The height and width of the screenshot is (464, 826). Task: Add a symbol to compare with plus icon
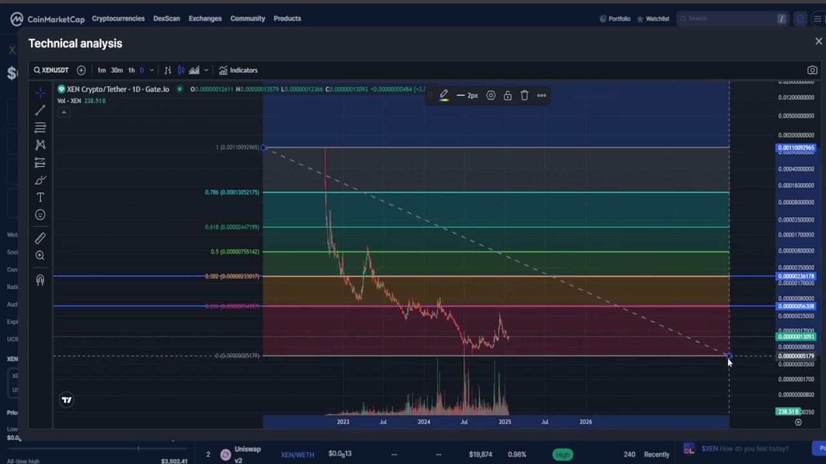tap(81, 70)
